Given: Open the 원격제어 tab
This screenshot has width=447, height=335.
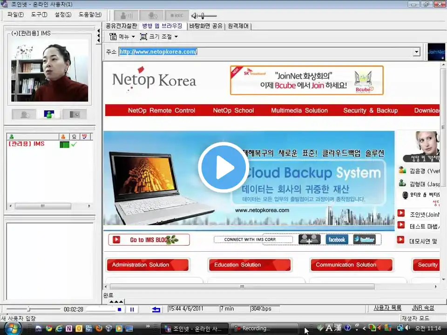Looking at the screenshot, I should click(238, 26).
